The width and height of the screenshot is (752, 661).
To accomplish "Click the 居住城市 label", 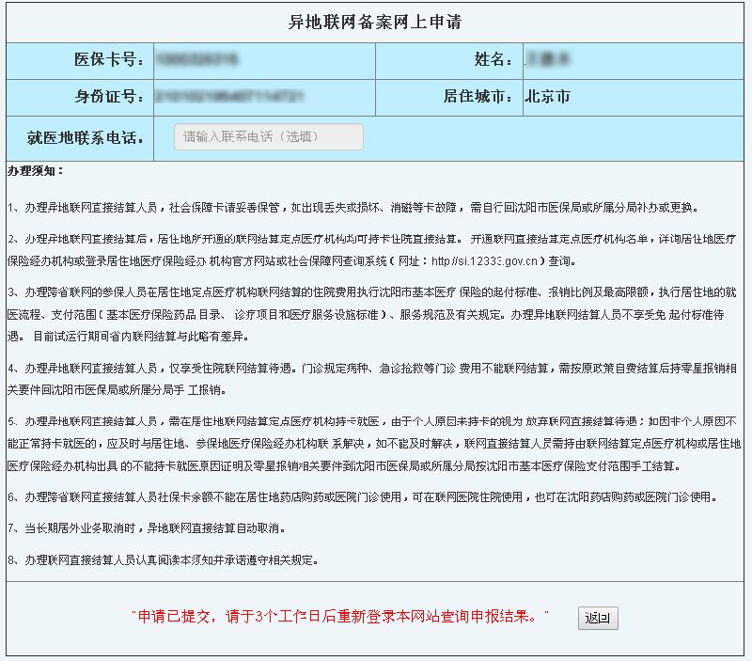I will click(478, 97).
